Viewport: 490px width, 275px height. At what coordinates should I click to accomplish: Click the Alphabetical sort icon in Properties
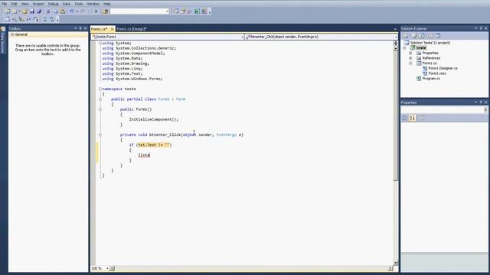413,118
